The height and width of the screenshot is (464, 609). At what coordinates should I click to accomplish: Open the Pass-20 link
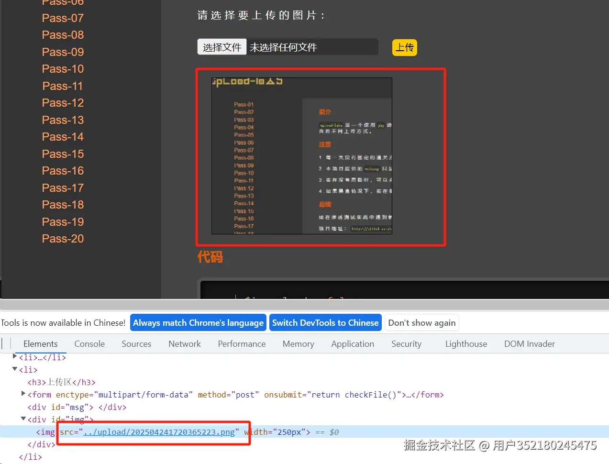[x=63, y=239]
